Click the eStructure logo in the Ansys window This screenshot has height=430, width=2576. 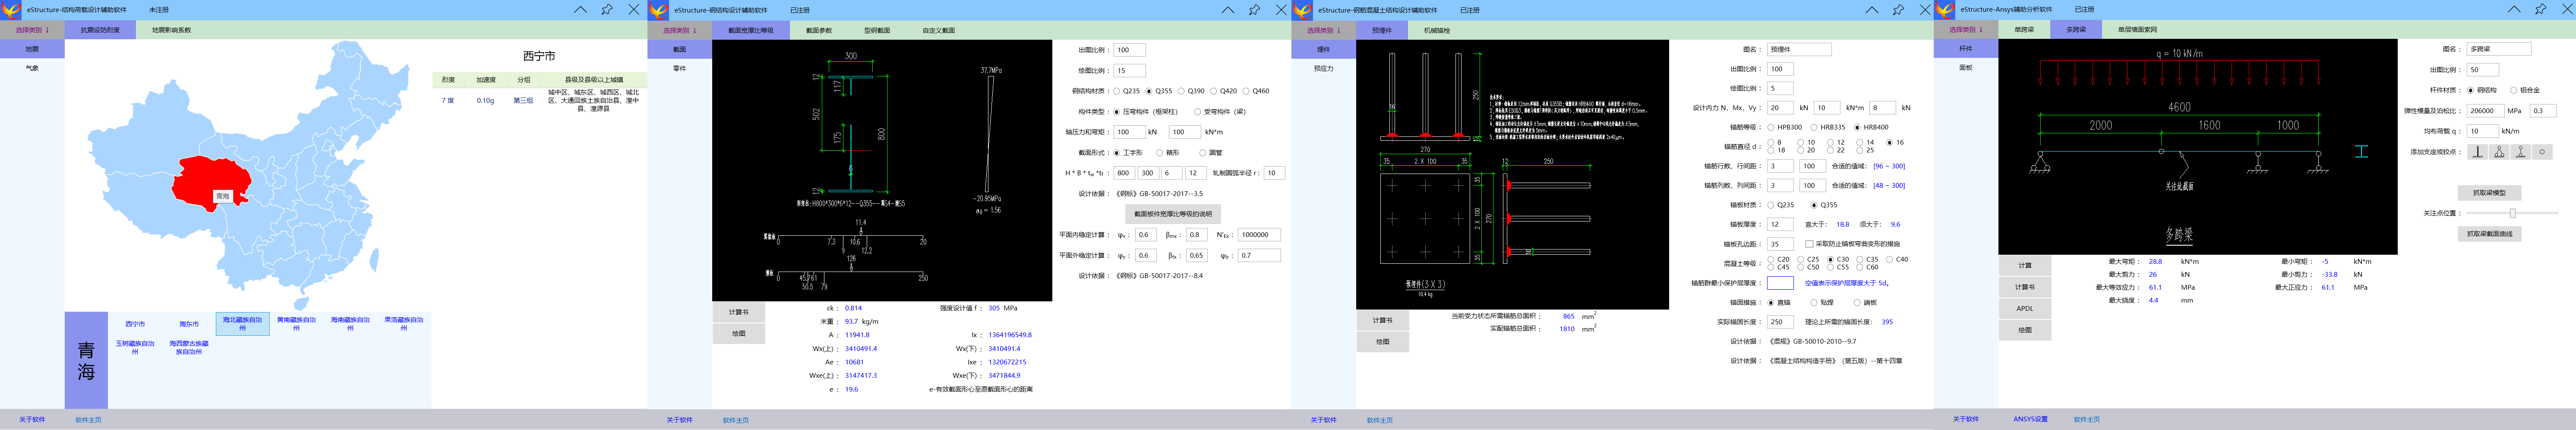(x=1945, y=9)
